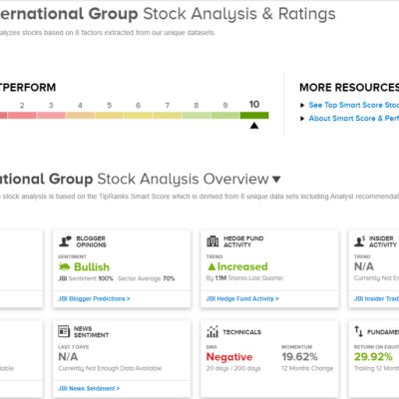Click the light green score 8 segment

click(197, 116)
